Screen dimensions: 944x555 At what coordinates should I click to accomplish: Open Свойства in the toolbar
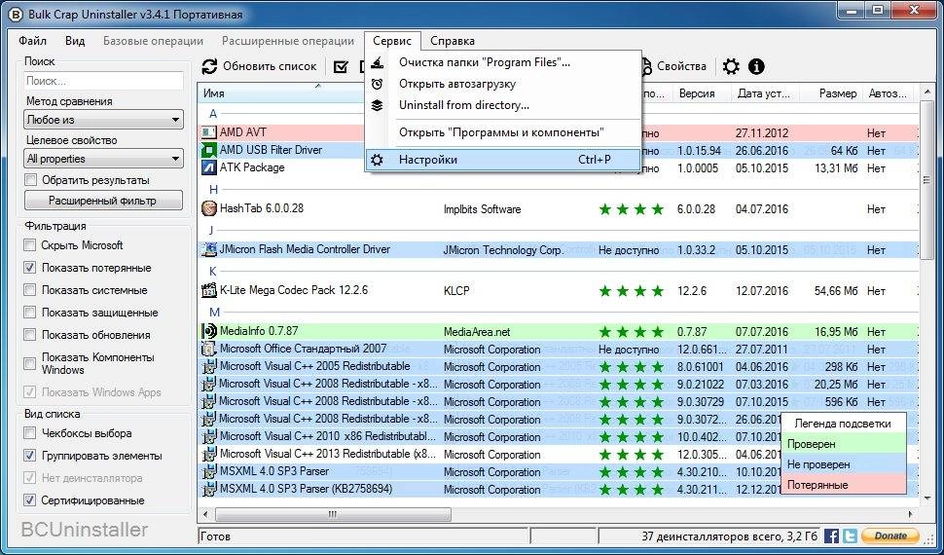coord(674,66)
